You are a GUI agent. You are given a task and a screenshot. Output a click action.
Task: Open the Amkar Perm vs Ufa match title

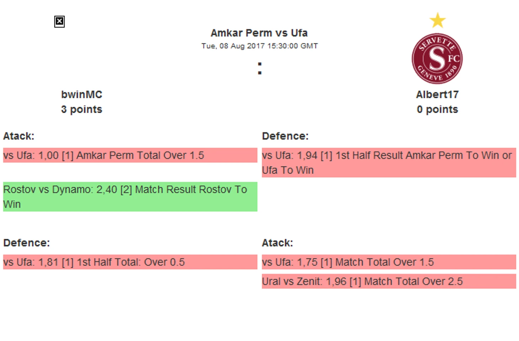point(259,33)
